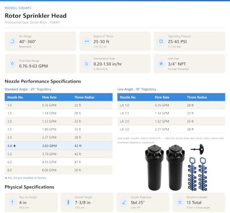
Task: Click 'LA 3.0' nozzle cell
Action: (x=125, y=130)
